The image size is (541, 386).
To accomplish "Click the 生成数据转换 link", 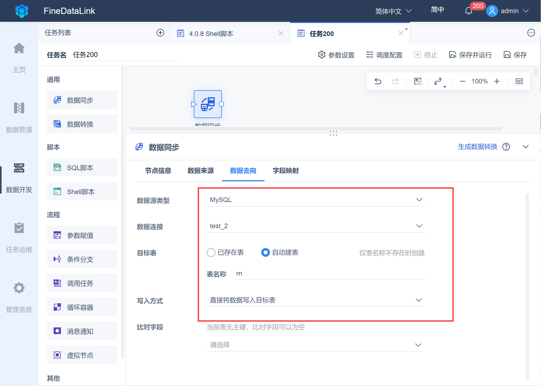I will coord(477,147).
